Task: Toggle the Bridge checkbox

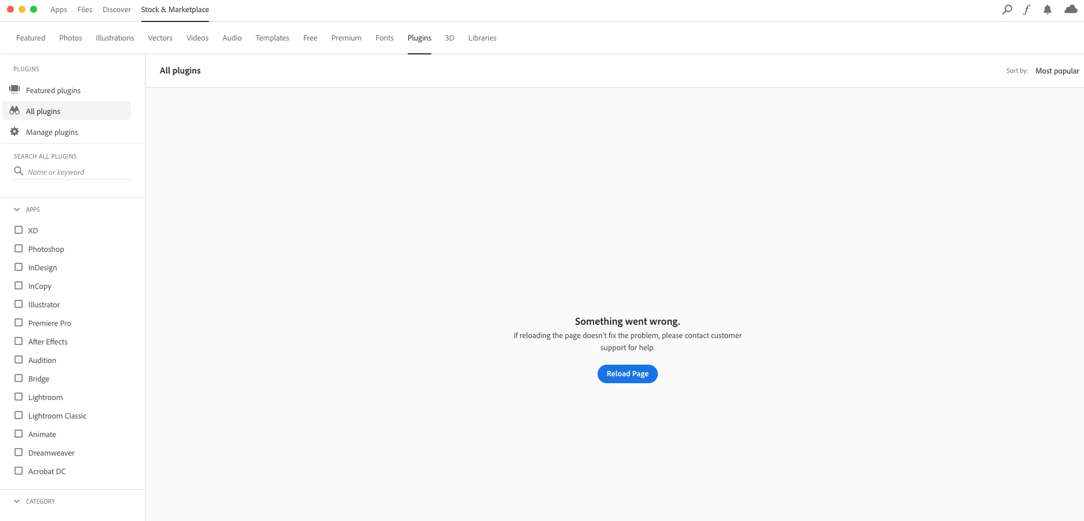Action: [19, 378]
